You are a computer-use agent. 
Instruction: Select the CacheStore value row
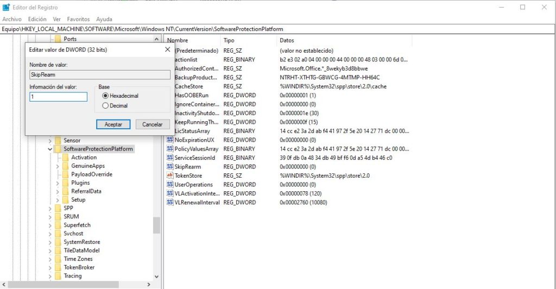tap(289, 86)
